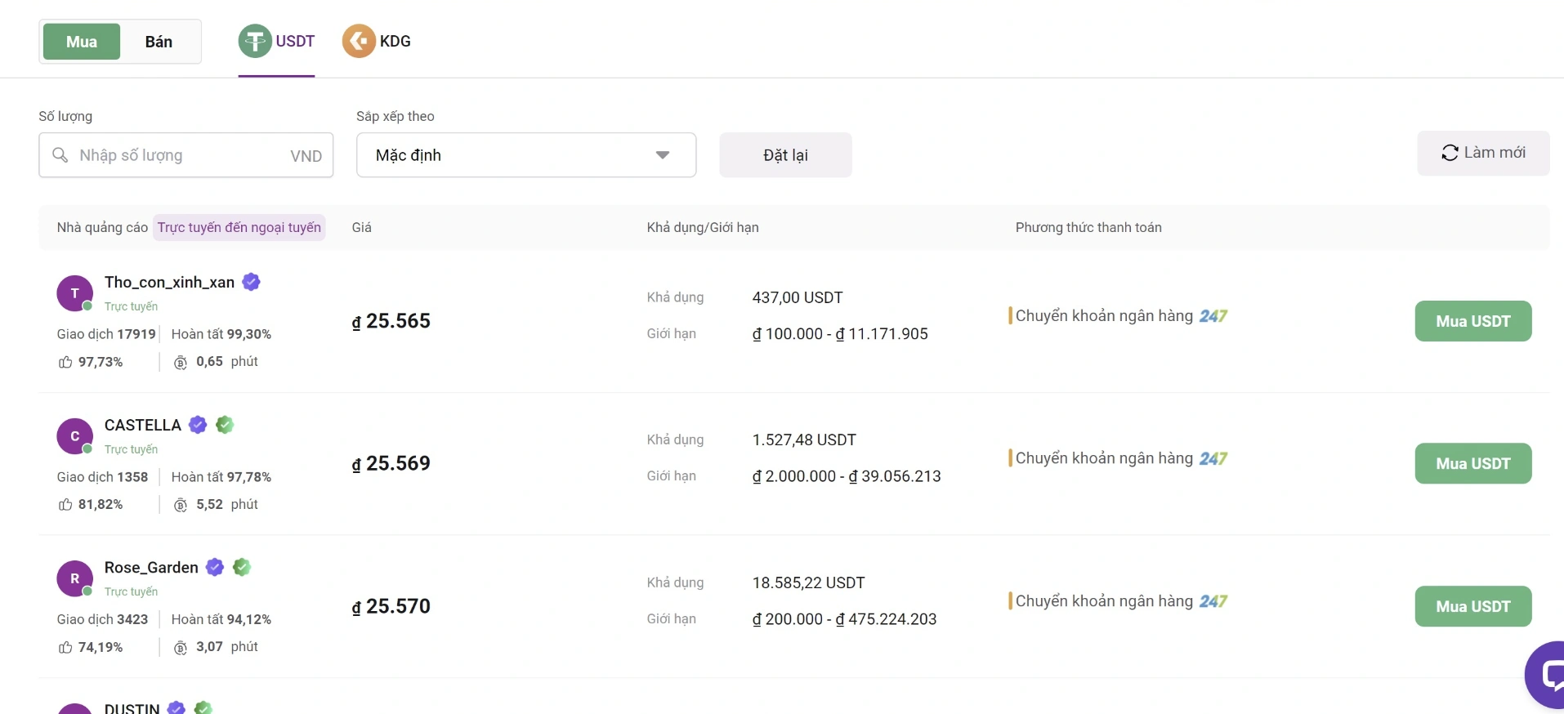Image resolution: width=1564 pixels, height=714 pixels.
Task: Click the refresh arrows icon
Action: point(1450,153)
